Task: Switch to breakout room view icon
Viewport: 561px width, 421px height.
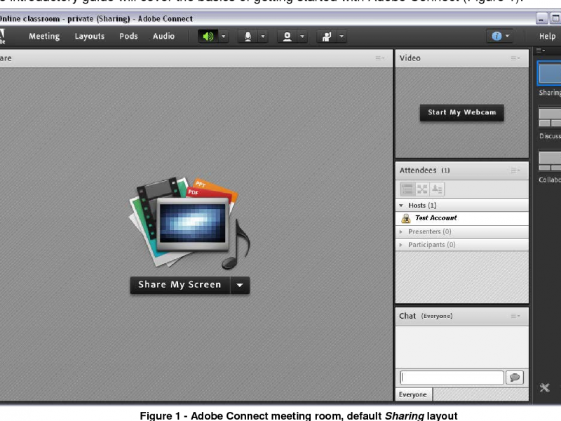Action: (x=422, y=189)
